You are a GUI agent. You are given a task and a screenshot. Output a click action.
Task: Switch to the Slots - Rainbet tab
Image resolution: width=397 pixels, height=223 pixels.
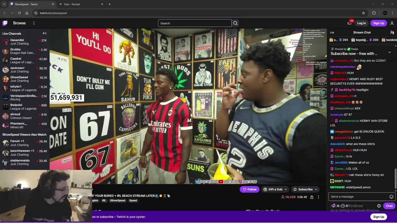click(81, 4)
